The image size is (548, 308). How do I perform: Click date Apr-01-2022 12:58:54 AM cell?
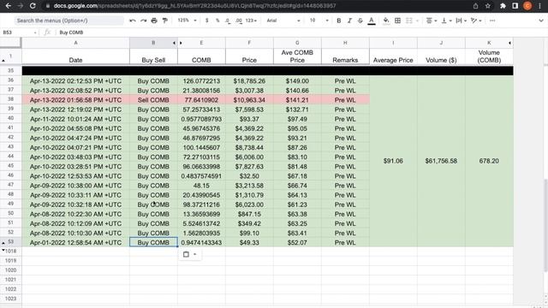[75, 242]
